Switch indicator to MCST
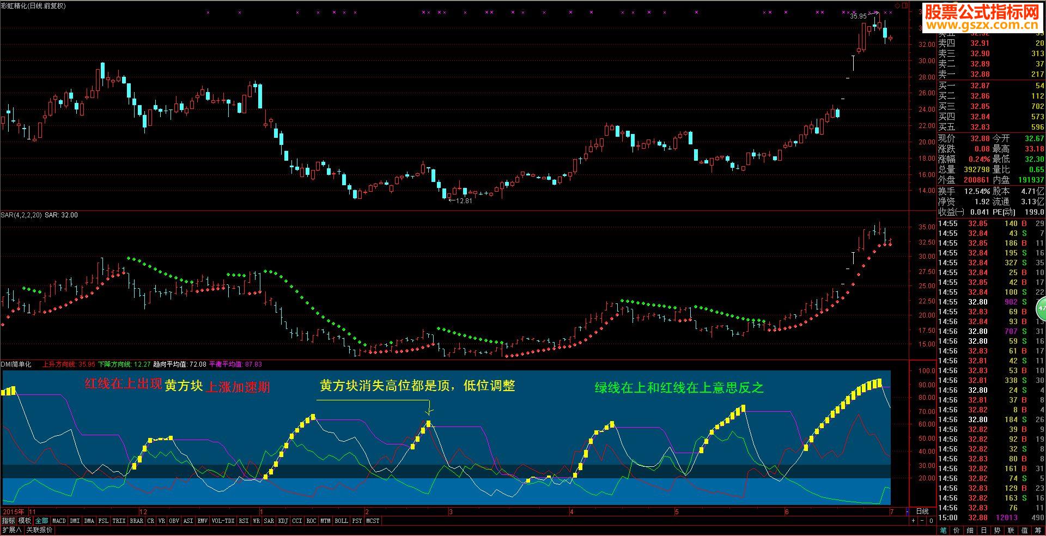 tap(373, 521)
